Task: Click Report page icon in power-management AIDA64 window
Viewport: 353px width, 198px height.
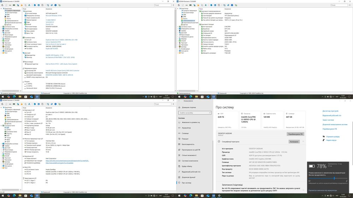Action: tap(183, 5)
